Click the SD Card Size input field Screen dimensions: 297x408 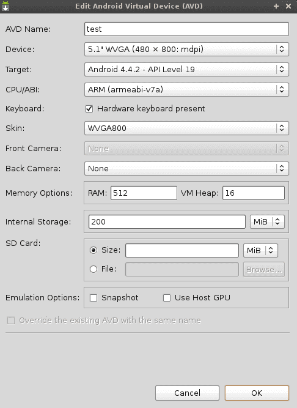tap(182, 250)
